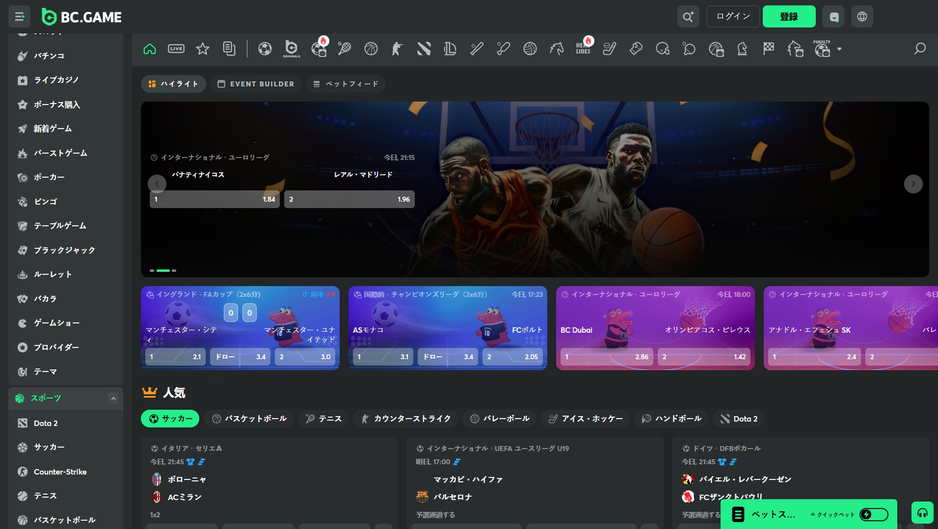
Task: Click the green 登録 button
Action: coord(789,17)
